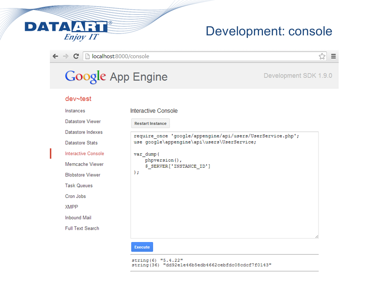Screen dimensions: 384x288
Task: Click the Interactive Console heading
Action: 154,111
